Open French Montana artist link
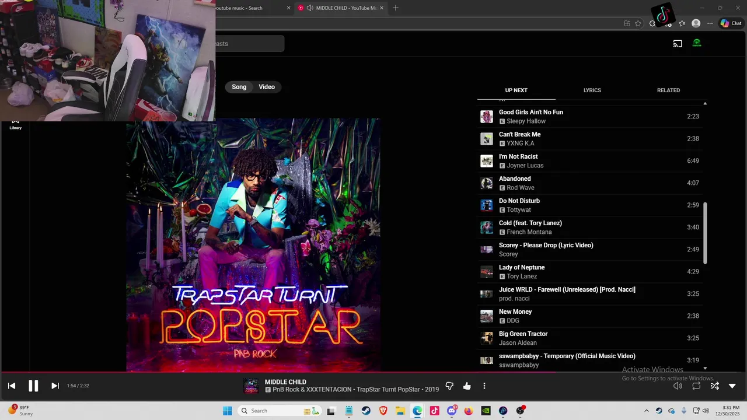Screen dimensions: 747x420 click(x=529, y=232)
